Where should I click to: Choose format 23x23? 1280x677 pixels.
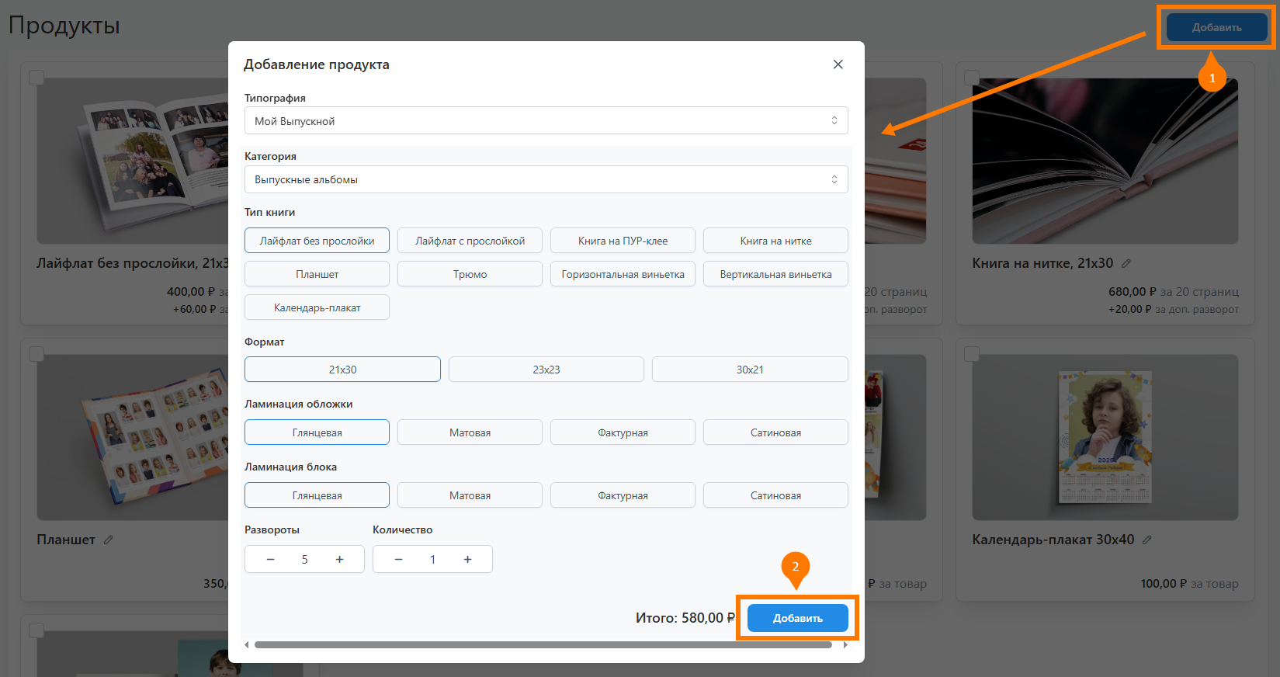546,370
